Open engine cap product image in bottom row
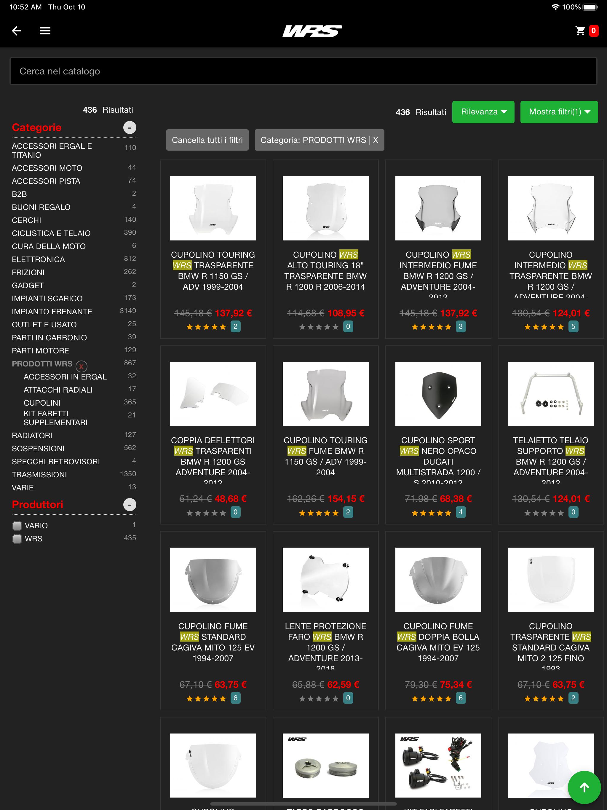Image resolution: width=607 pixels, height=810 pixels. pyautogui.click(x=325, y=765)
